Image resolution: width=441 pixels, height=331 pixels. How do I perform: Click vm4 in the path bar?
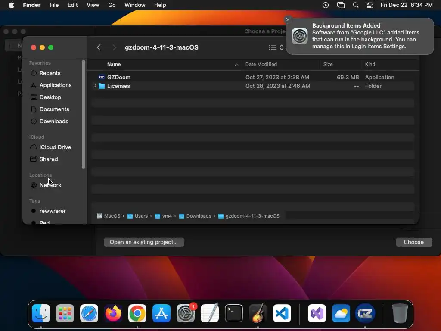[163, 216]
